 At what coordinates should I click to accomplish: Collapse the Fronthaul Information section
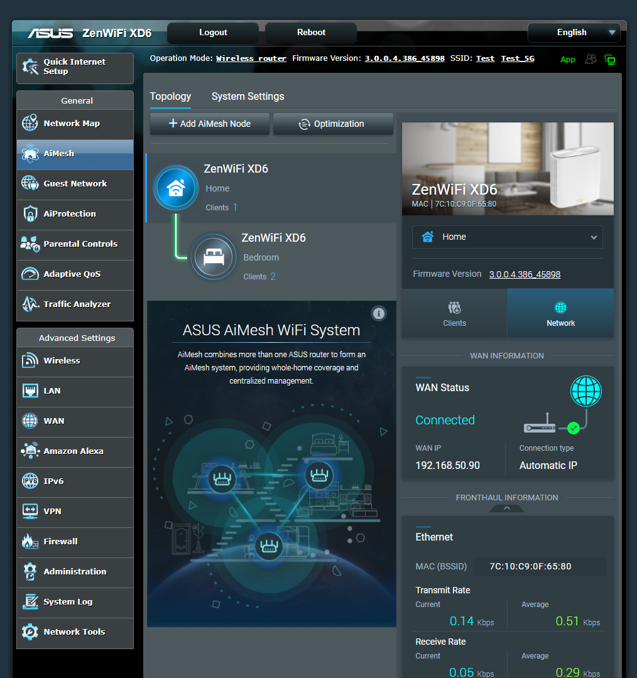coord(507,508)
